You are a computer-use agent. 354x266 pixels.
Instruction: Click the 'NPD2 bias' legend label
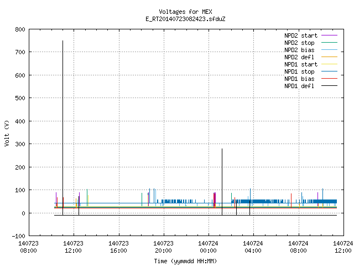299,50
